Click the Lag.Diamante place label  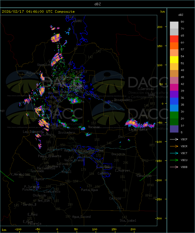(x=33, y=132)
